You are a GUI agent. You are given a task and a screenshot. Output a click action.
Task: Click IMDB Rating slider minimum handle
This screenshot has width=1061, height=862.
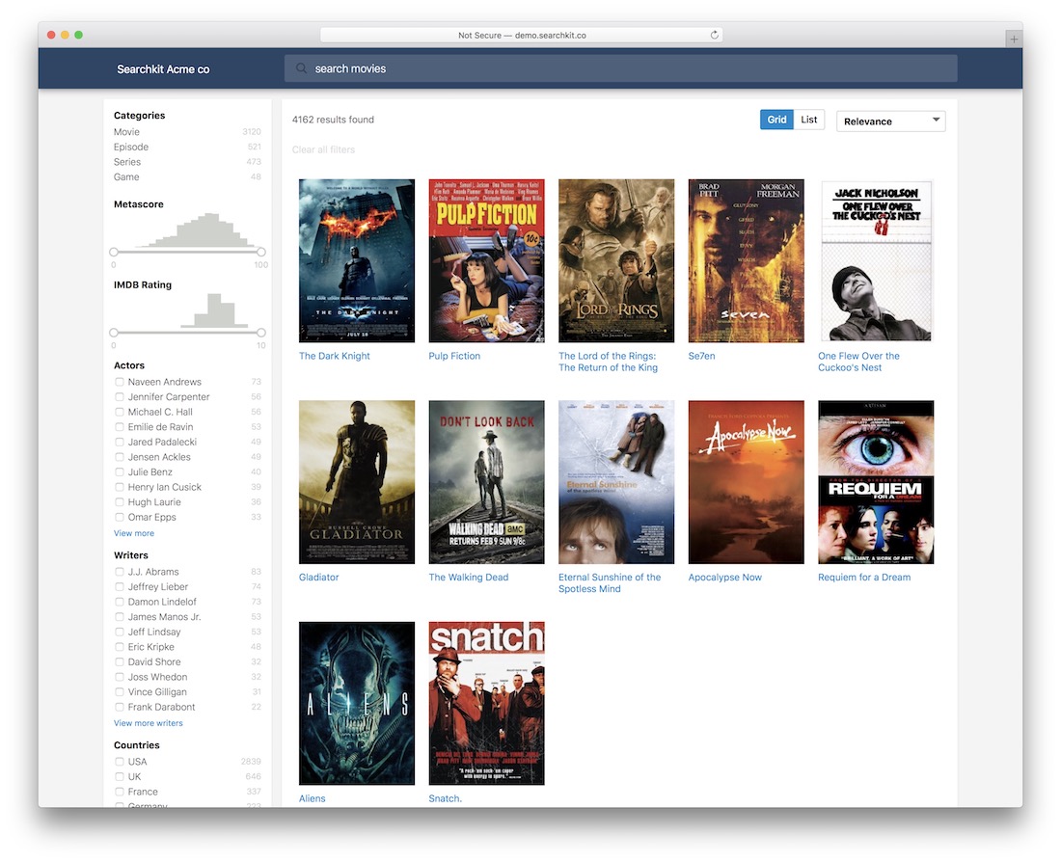point(114,333)
